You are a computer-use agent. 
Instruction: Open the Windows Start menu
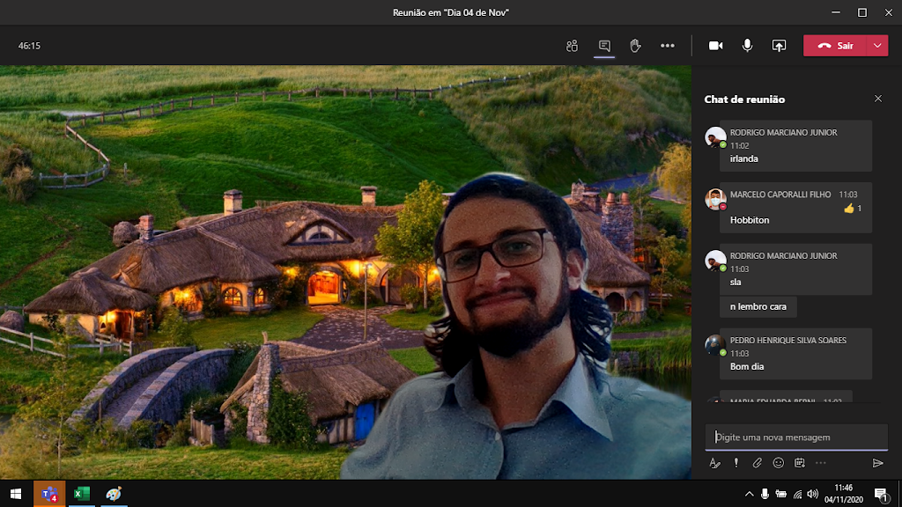tap(16, 494)
